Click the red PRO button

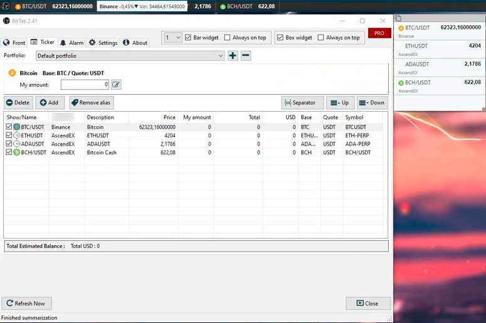379,33
